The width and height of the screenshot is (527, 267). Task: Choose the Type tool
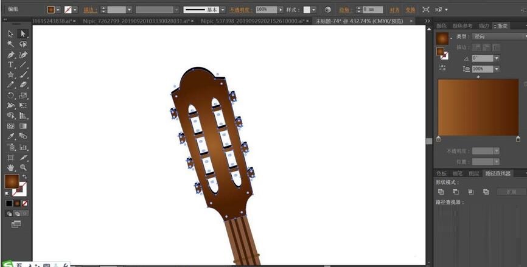(11, 64)
